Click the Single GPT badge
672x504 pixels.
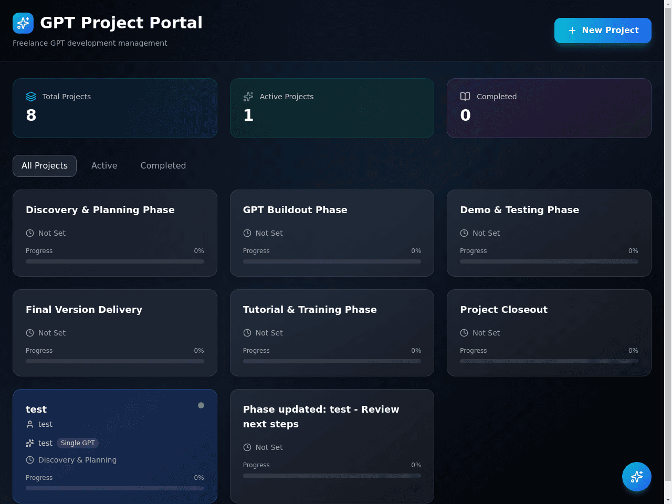click(78, 443)
